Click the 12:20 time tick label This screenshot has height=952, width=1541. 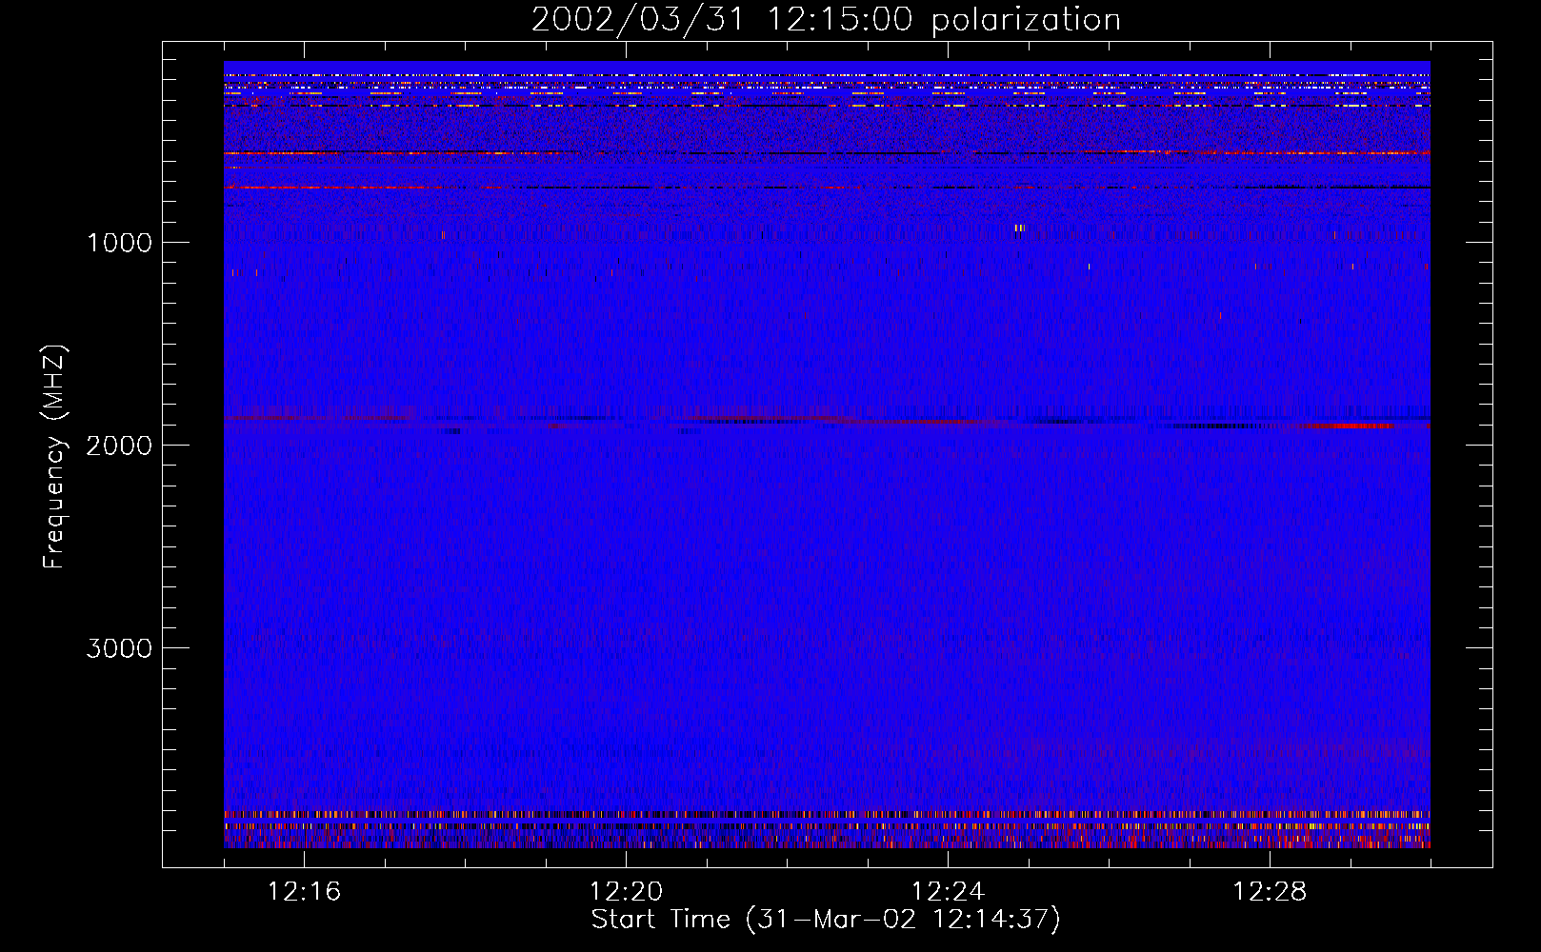pyautogui.click(x=626, y=892)
